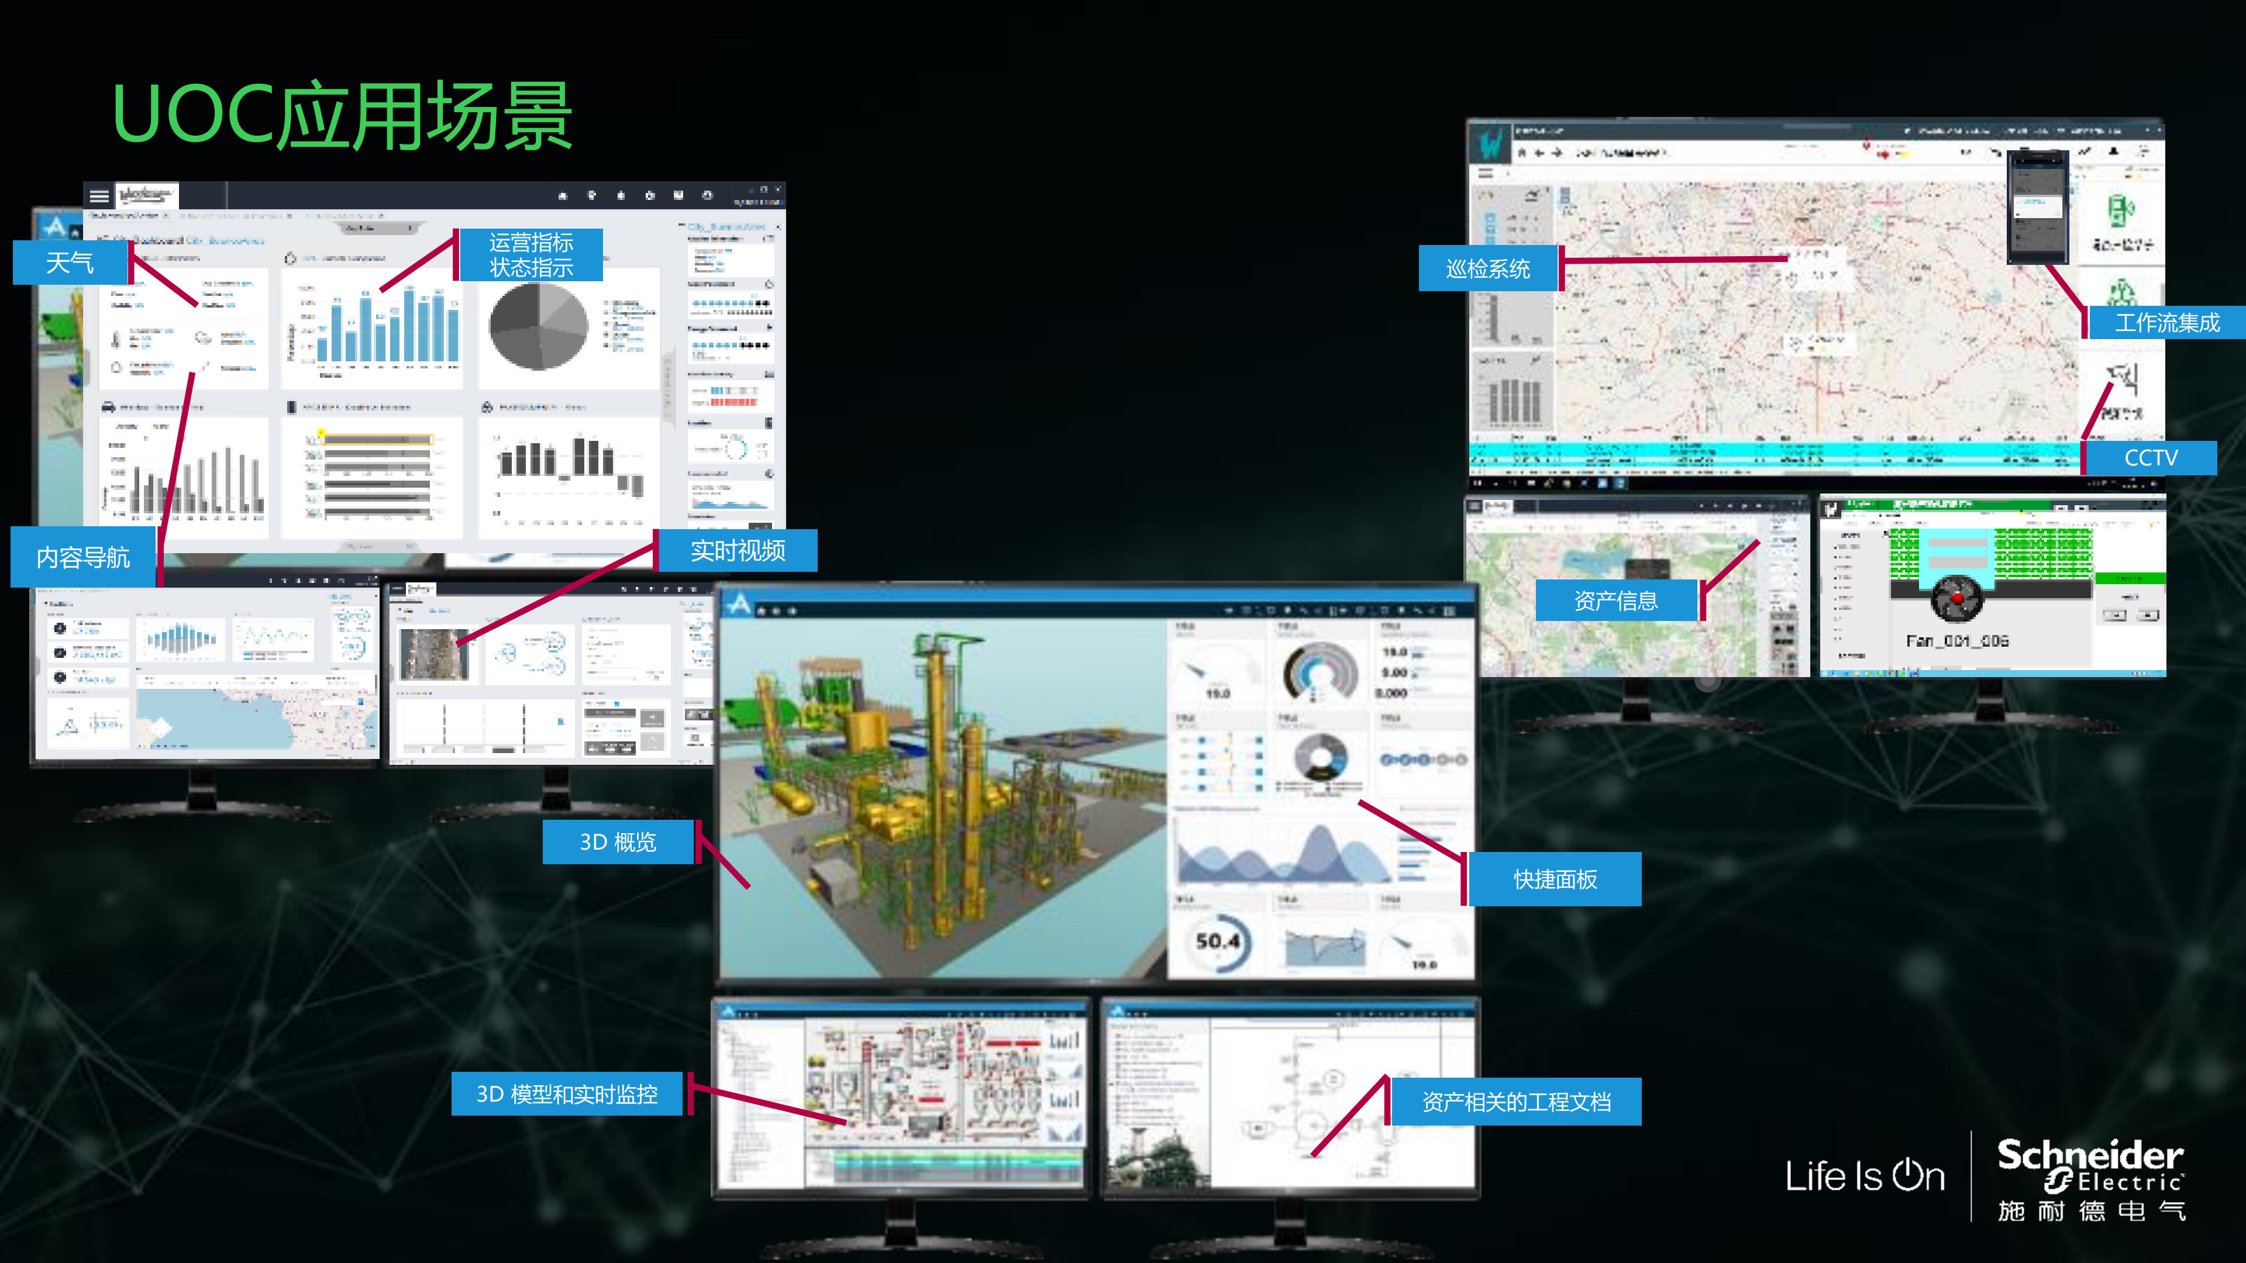
Task: Click home icon in 3D overview toolbar
Action: pos(761,612)
